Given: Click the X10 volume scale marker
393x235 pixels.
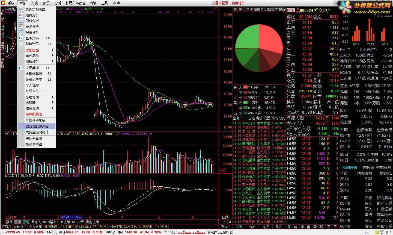Looking at the screenshot, I should click(x=222, y=171).
